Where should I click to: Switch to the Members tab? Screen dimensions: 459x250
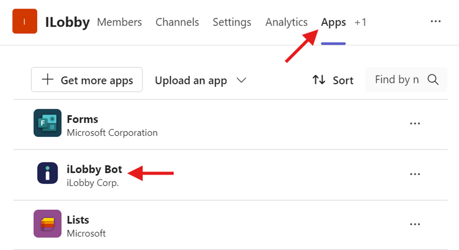pos(120,22)
